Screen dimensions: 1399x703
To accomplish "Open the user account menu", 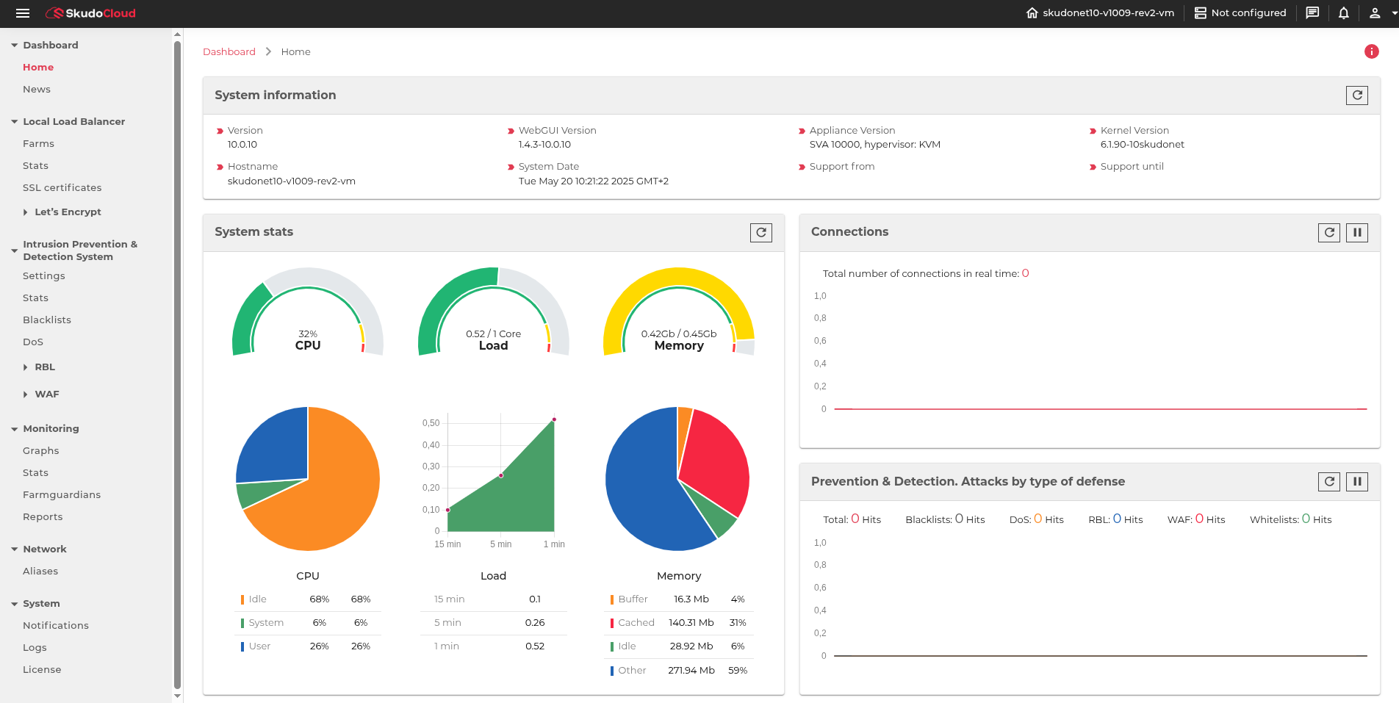I will coord(1381,13).
